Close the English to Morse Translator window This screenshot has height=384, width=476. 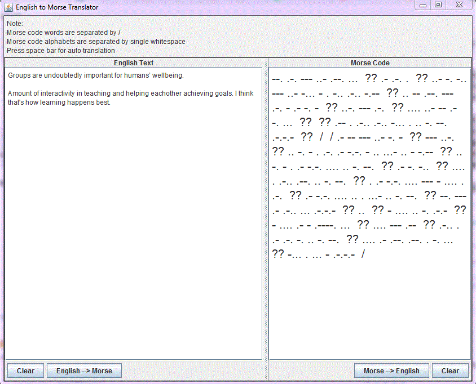click(x=459, y=5)
